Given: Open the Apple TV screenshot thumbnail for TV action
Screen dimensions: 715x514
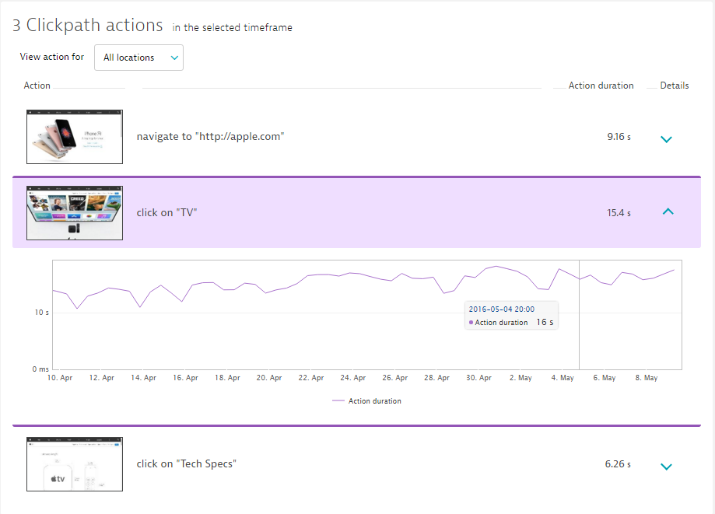Looking at the screenshot, I should (75, 213).
